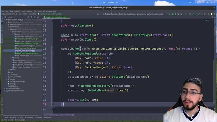Open user_token_domain.go in project tree
Viewport: 217px width, 122px height.
pos(22,67)
